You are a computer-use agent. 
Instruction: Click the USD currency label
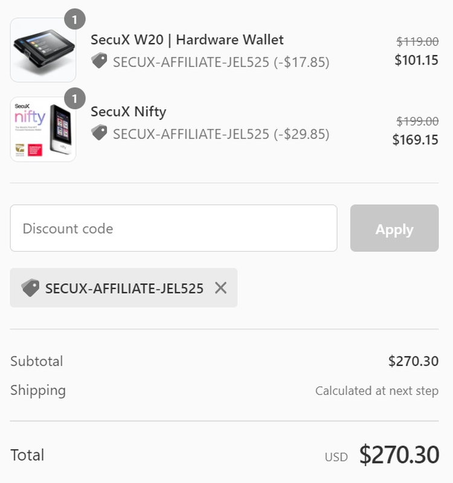click(336, 457)
